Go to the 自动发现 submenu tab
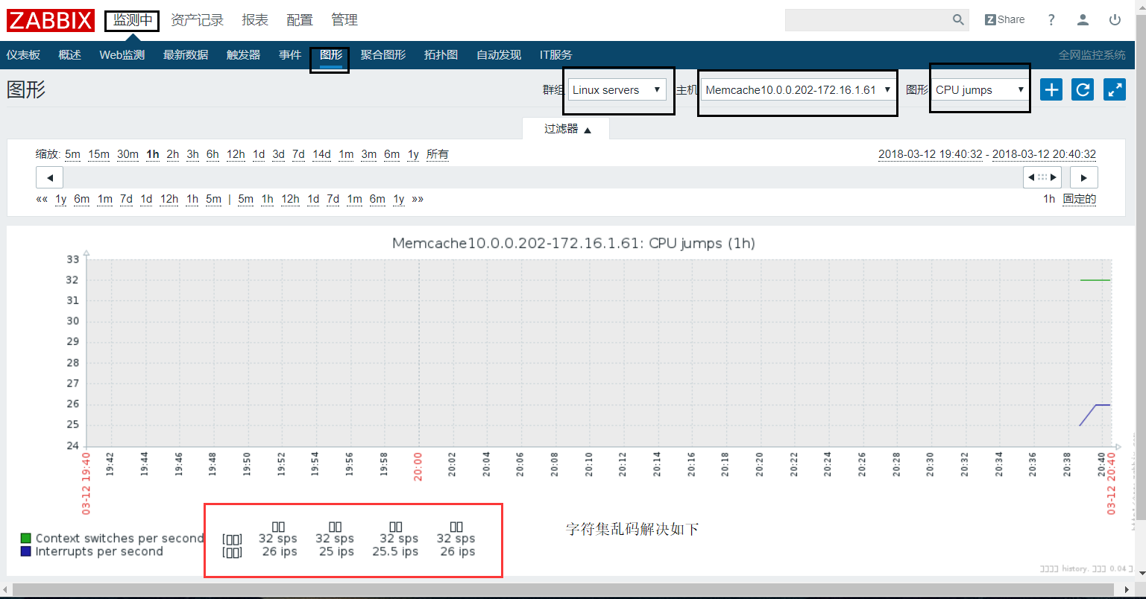Image resolution: width=1146 pixels, height=599 pixels. [x=499, y=55]
